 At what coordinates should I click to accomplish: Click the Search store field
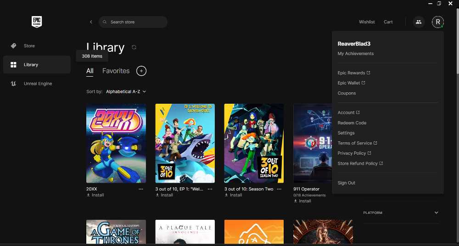point(133,22)
